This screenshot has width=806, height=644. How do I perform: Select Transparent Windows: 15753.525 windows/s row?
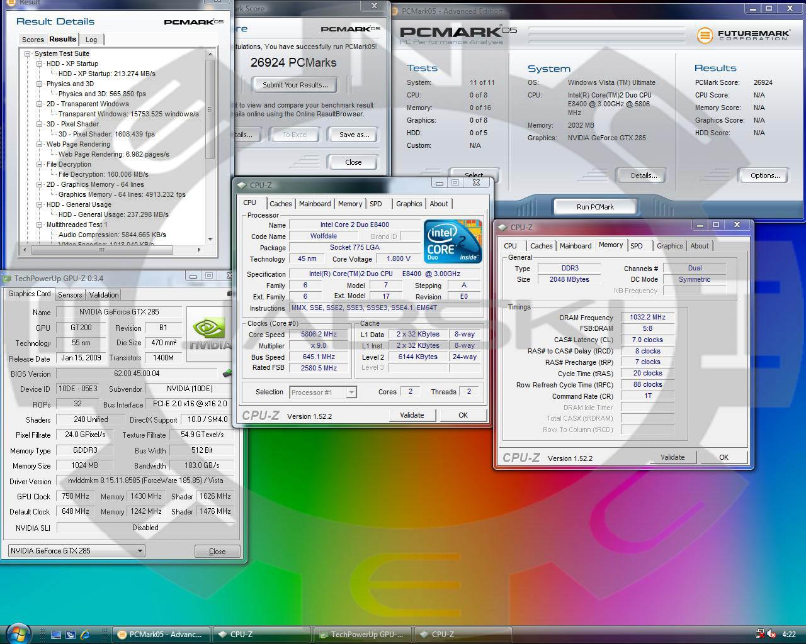coord(128,114)
